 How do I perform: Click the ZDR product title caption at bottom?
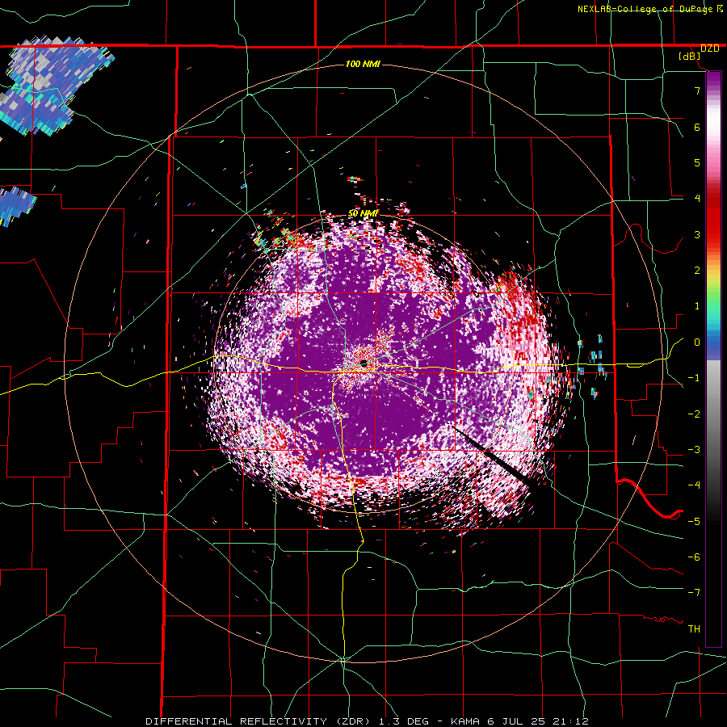[368, 721]
